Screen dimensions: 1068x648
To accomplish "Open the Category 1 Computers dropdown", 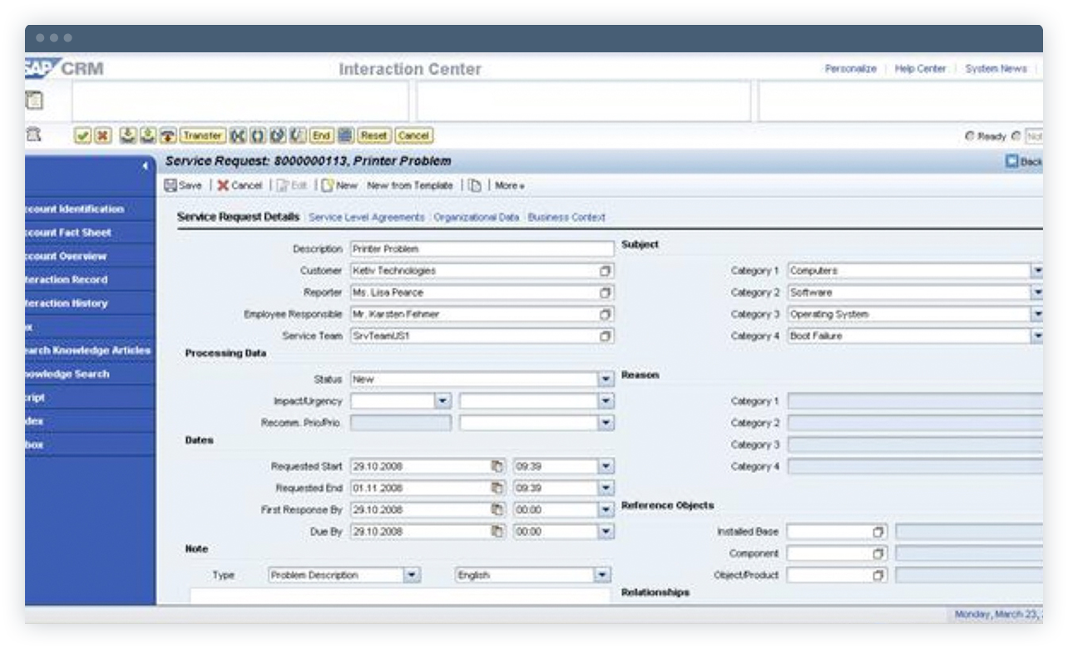I will (1038, 271).
